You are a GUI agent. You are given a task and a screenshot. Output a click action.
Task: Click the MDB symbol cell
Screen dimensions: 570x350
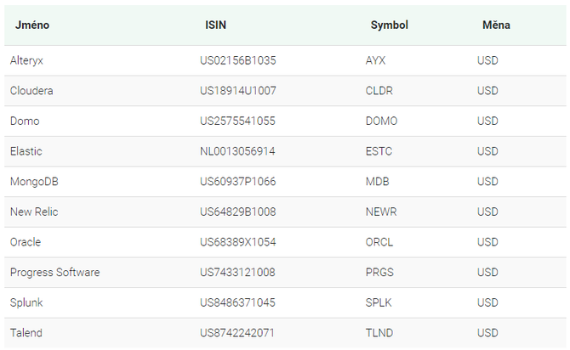(x=378, y=182)
